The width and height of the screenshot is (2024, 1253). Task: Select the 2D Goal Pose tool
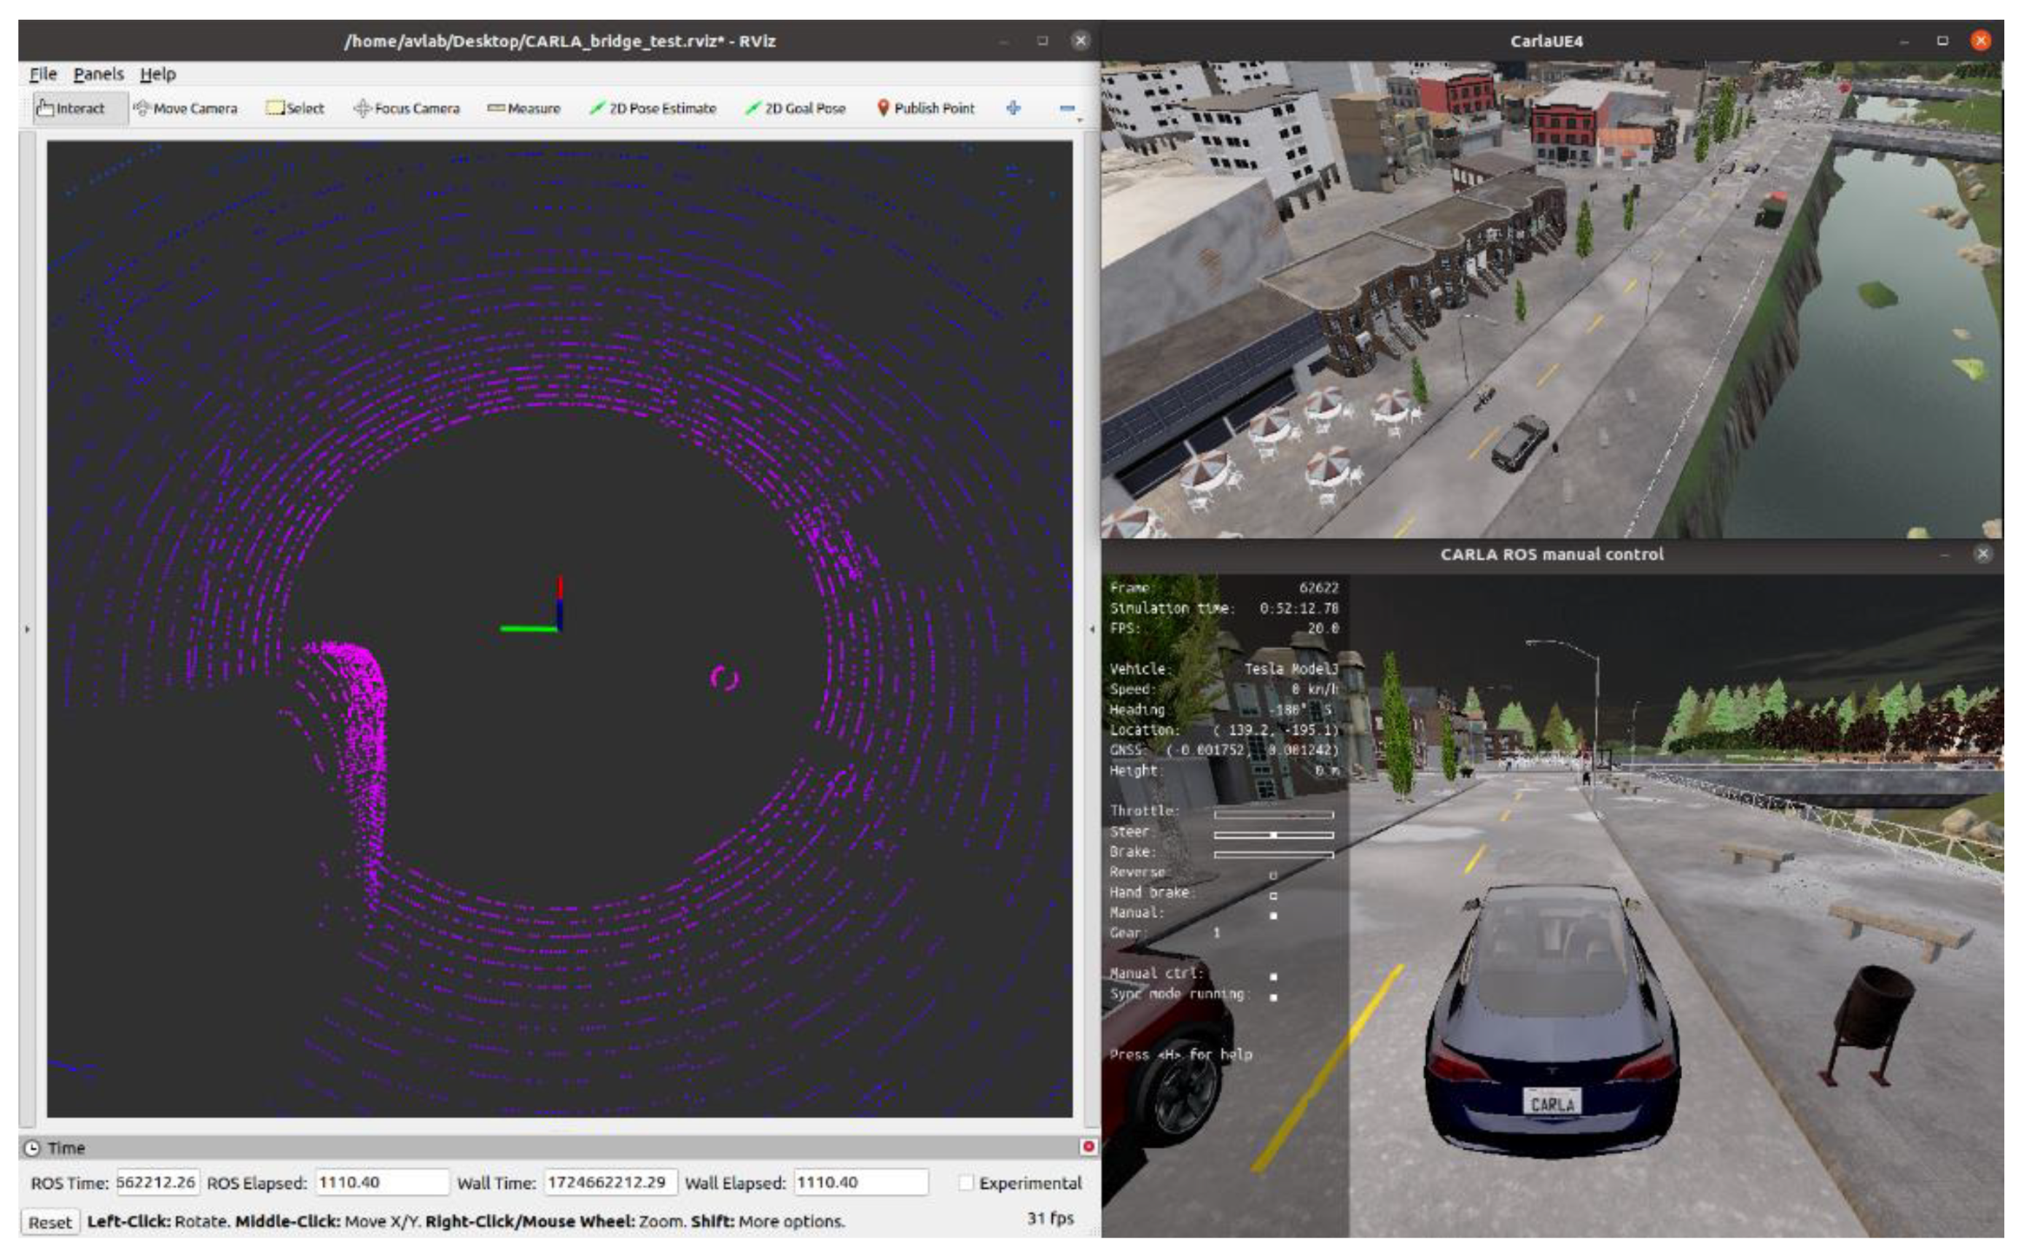(x=795, y=109)
